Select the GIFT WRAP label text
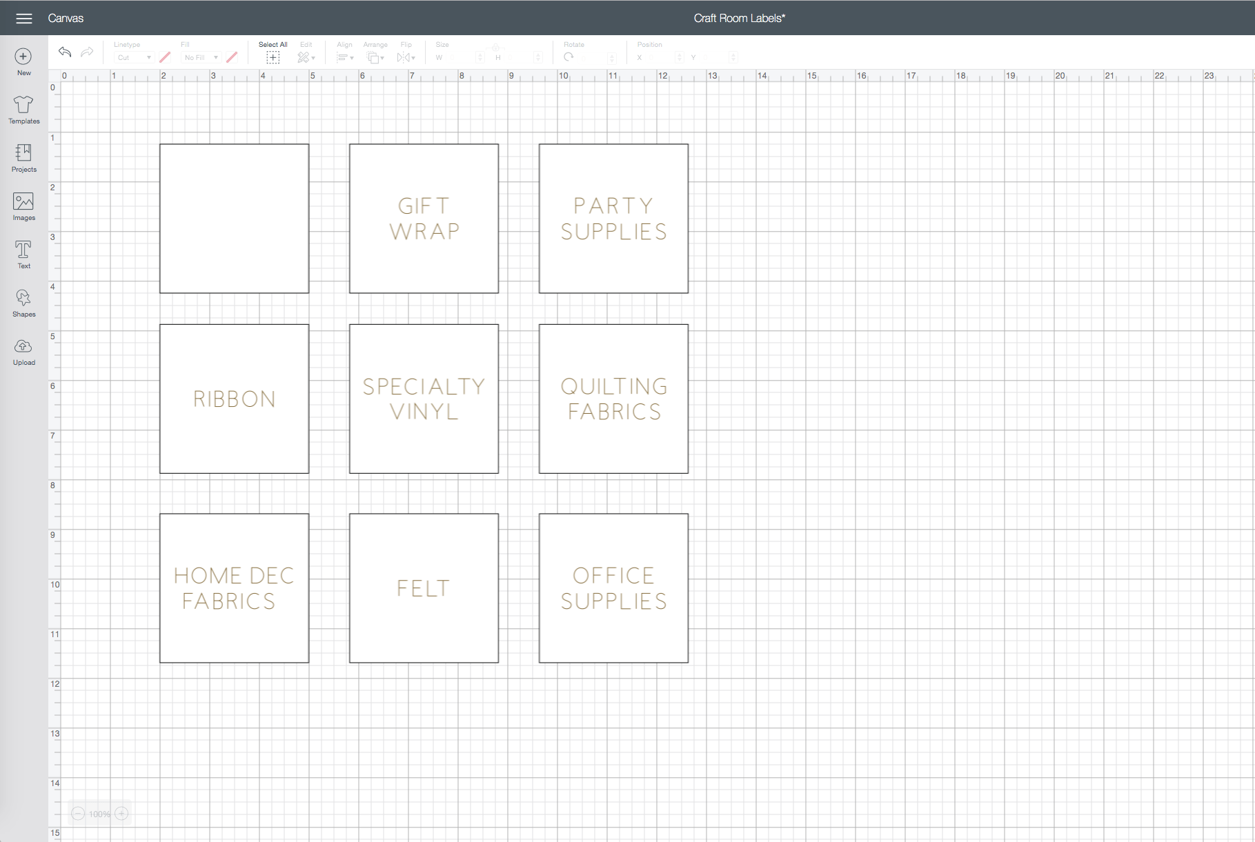Image resolution: width=1255 pixels, height=842 pixels. coord(424,219)
